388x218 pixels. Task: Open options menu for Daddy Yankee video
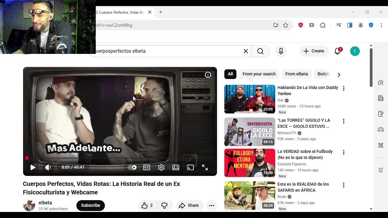[343, 88]
